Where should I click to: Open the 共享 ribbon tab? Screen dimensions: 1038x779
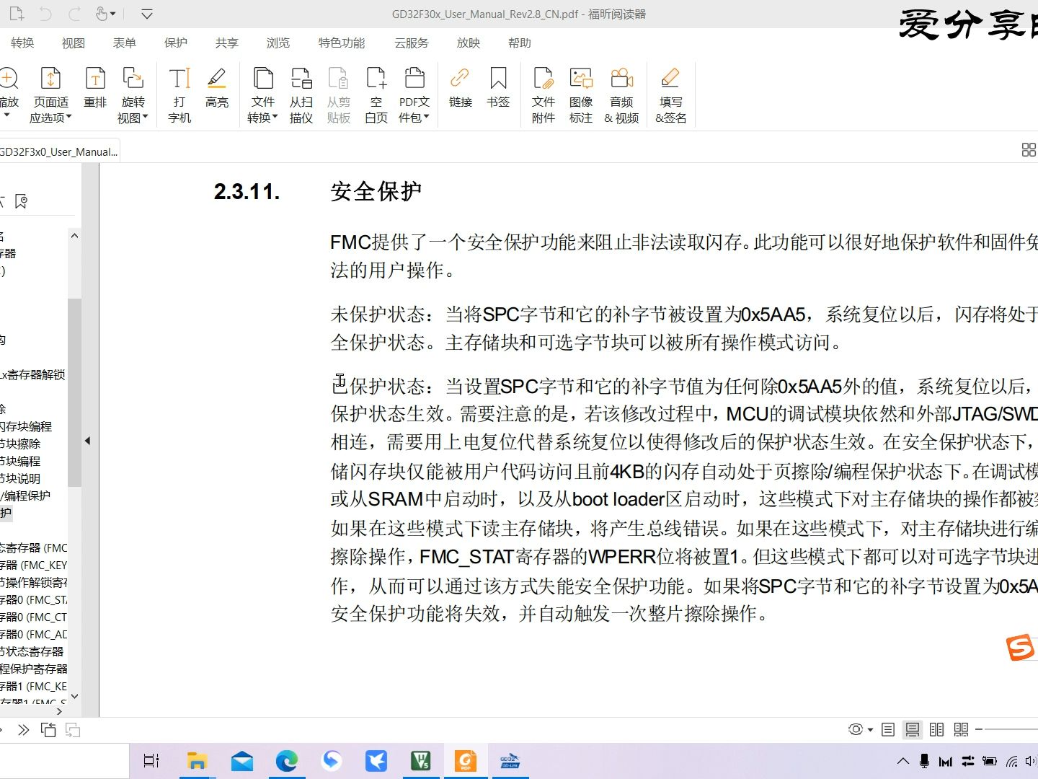point(227,43)
